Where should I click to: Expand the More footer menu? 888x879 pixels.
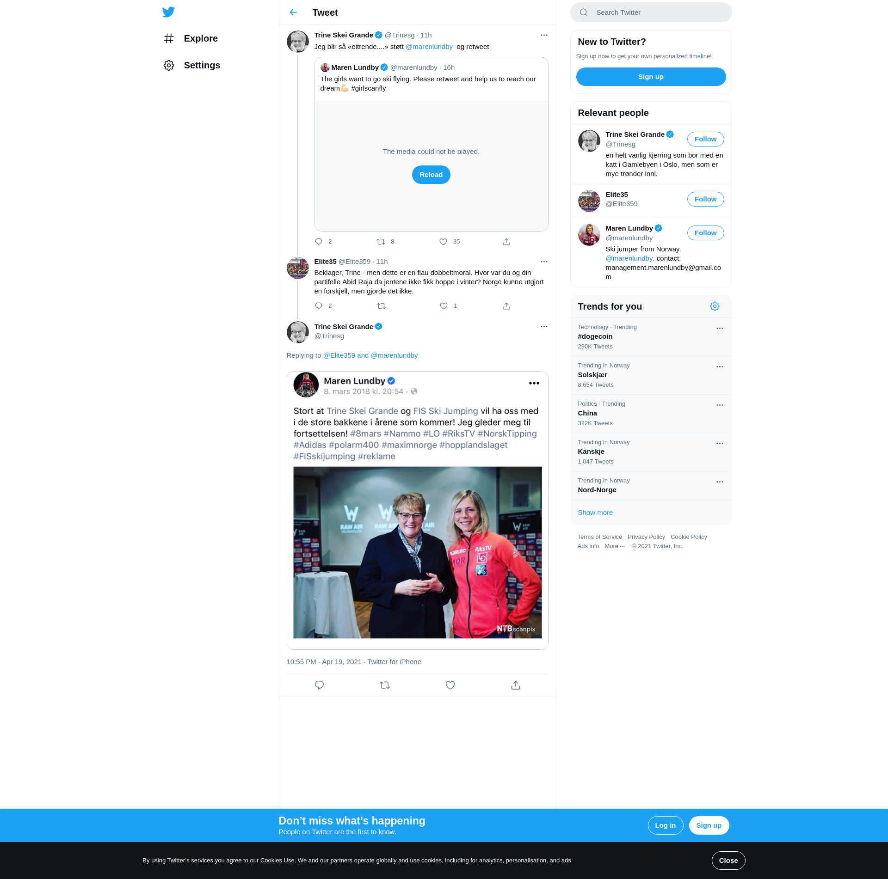[615, 546]
